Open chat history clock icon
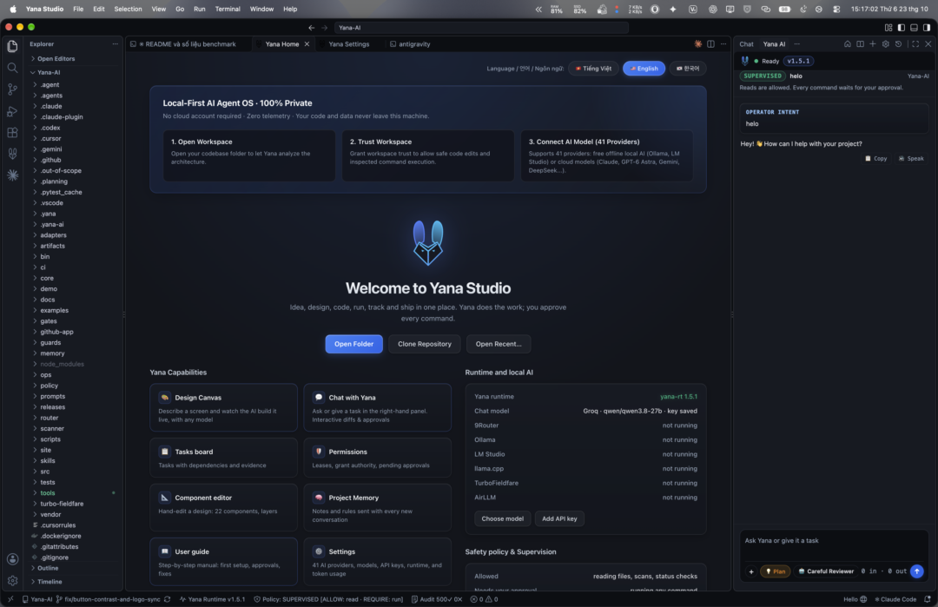Image resolution: width=938 pixels, height=607 pixels. [x=898, y=43]
